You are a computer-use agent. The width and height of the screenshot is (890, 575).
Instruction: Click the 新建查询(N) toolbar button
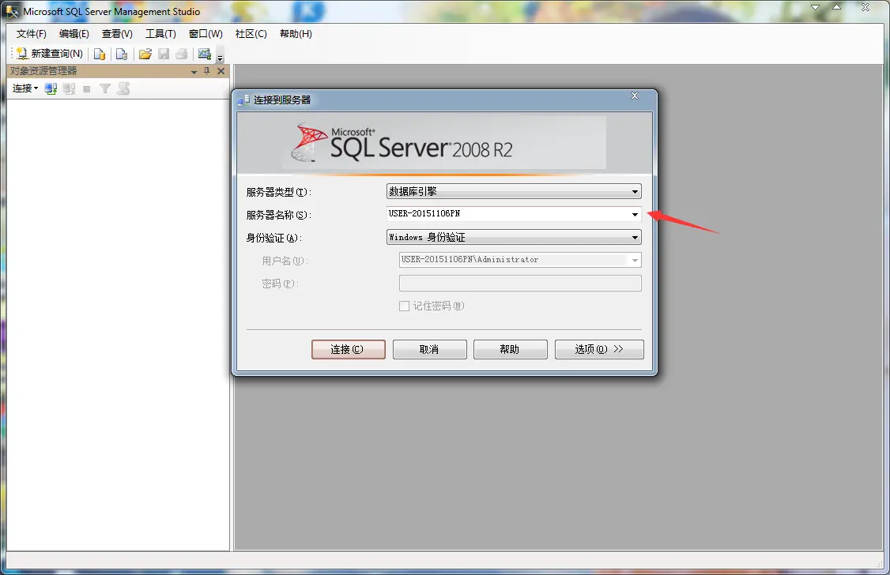pyautogui.click(x=49, y=54)
